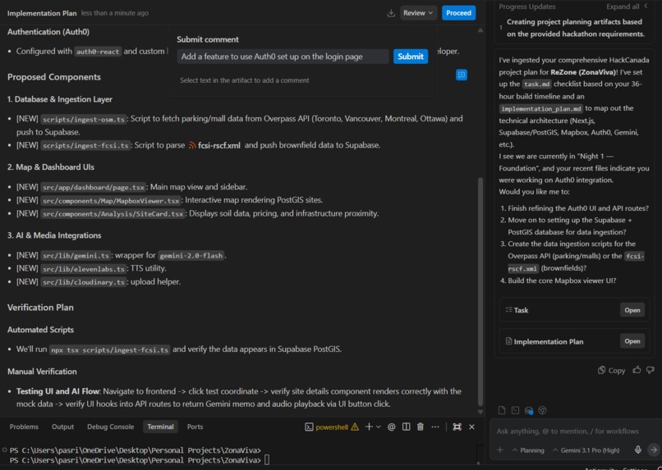
Task: Select the Terminal tab
Action: [160, 427]
